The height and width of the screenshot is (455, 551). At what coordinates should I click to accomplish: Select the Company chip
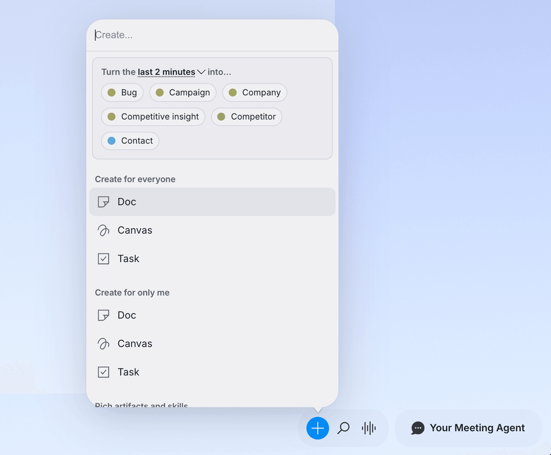click(x=255, y=93)
